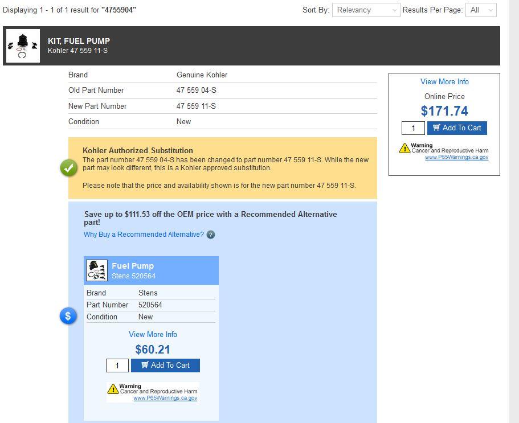Image resolution: width=519 pixels, height=423 pixels.
Task: Click the blue dollar sign savings icon
Action: (x=68, y=316)
